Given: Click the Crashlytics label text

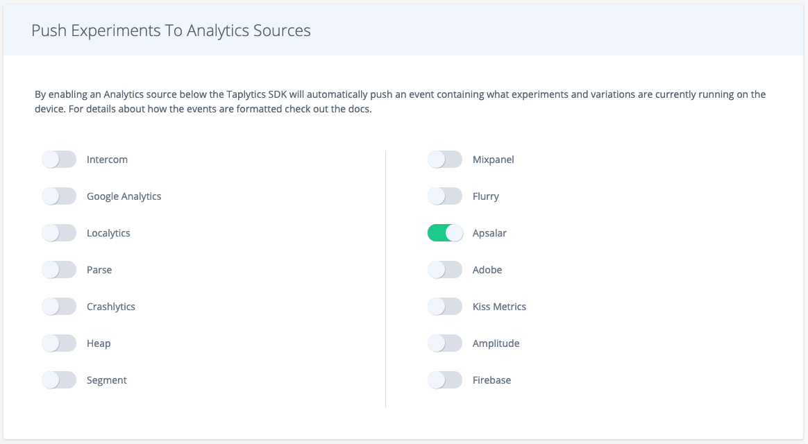Looking at the screenshot, I should [x=111, y=307].
